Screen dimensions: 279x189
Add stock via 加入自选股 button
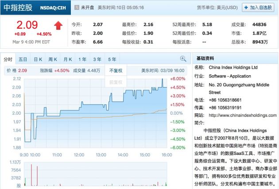click(258, 8)
